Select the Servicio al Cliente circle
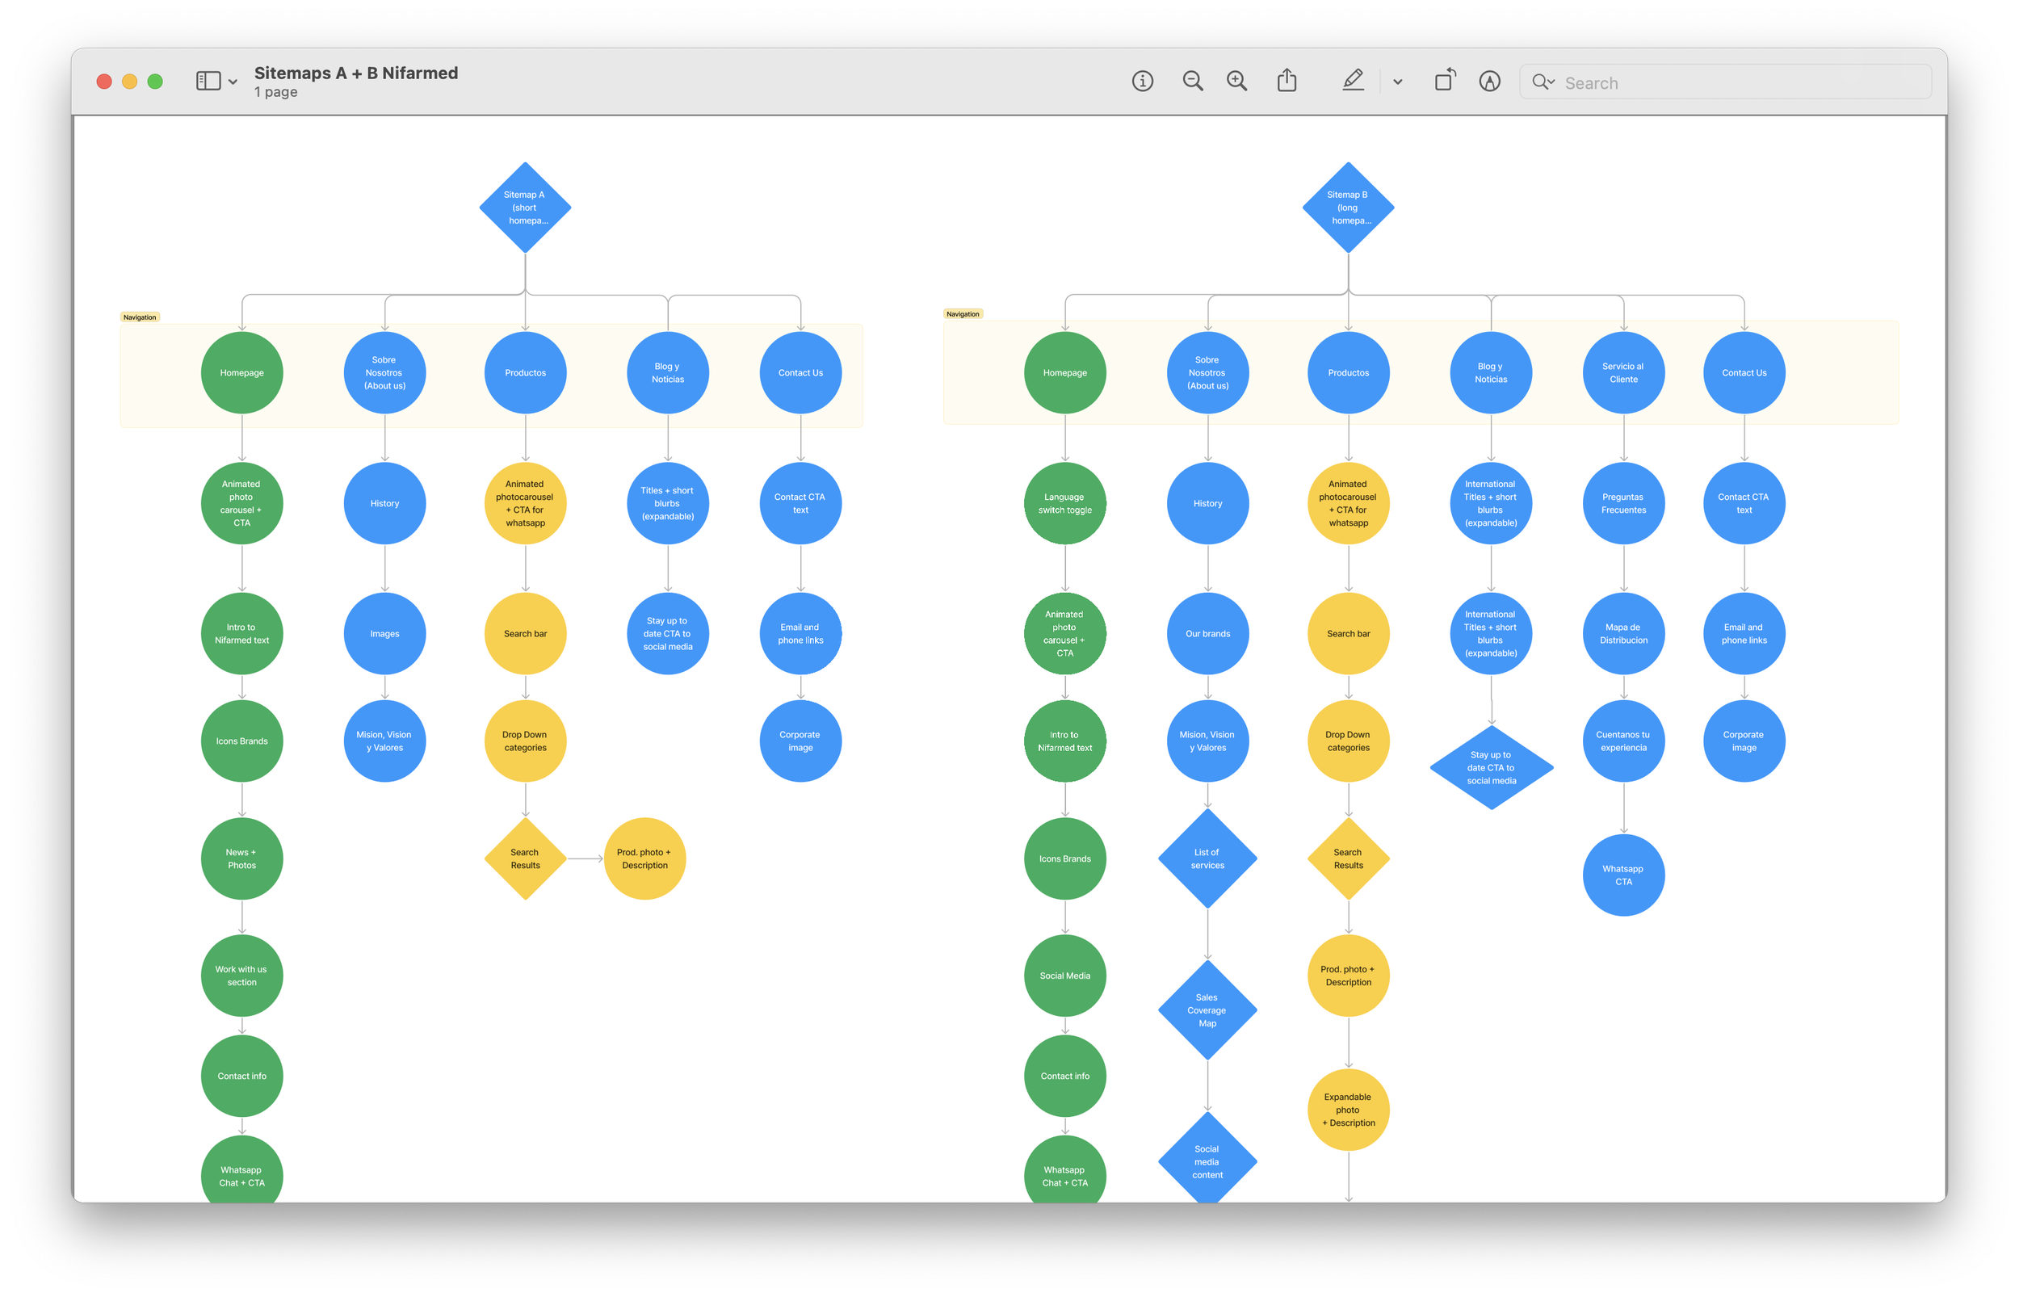The width and height of the screenshot is (2019, 1297). [1623, 373]
